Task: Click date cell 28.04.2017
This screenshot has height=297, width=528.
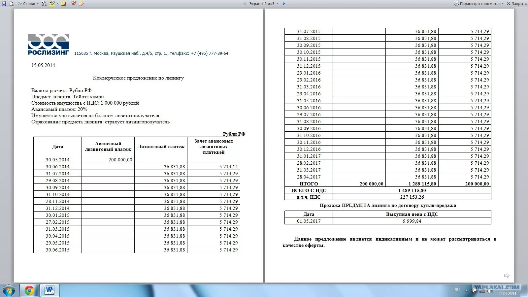Action: pyautogui.click(x=309, y=177)
